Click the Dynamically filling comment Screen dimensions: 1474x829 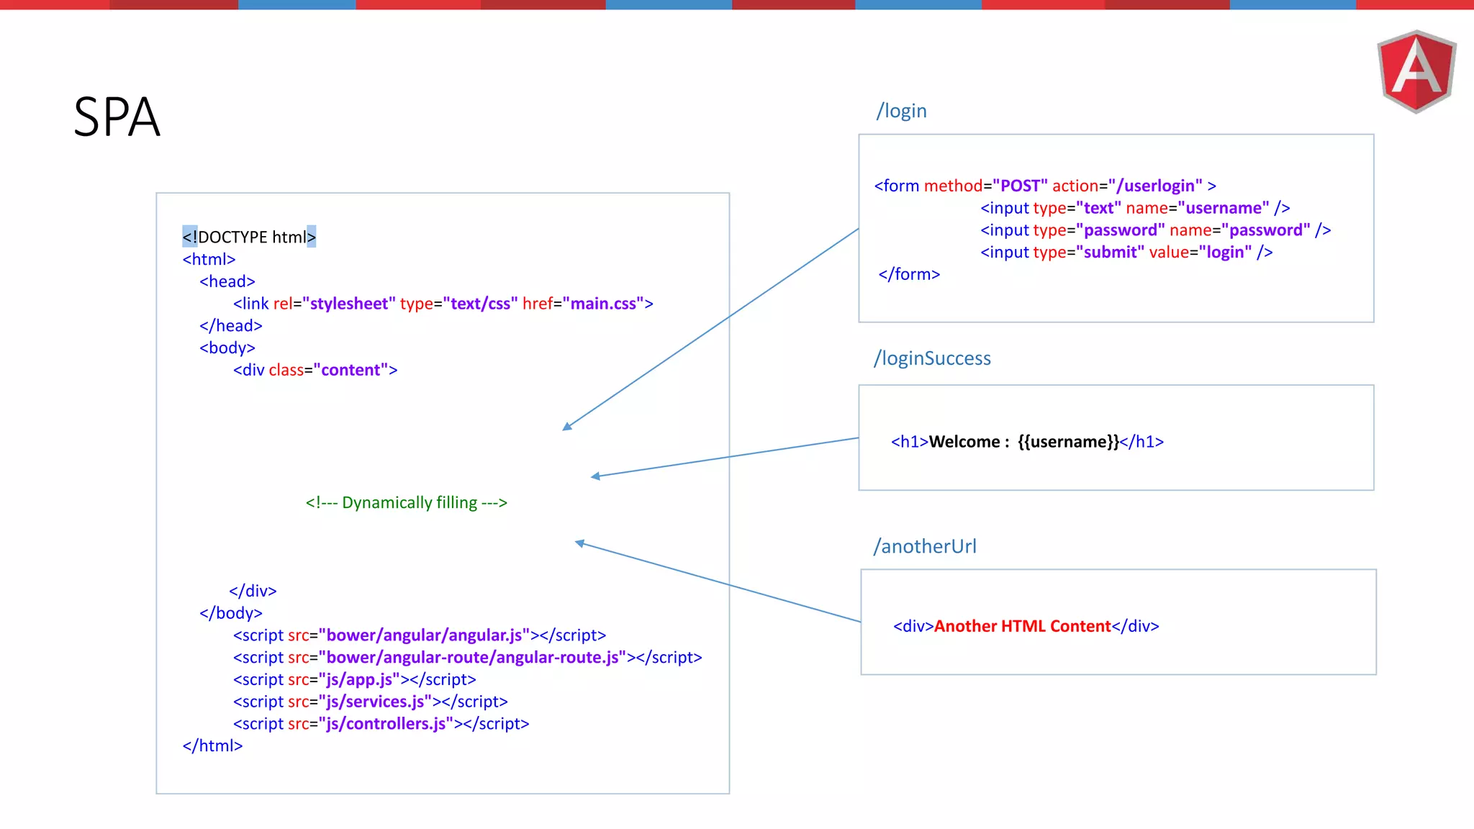(406, 502)
